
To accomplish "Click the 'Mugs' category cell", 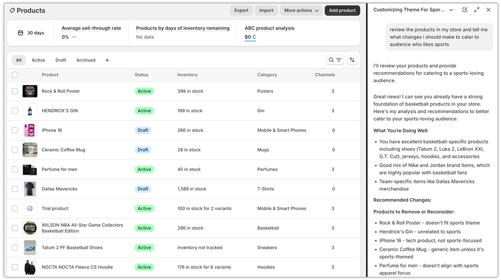I will (264, 150).
